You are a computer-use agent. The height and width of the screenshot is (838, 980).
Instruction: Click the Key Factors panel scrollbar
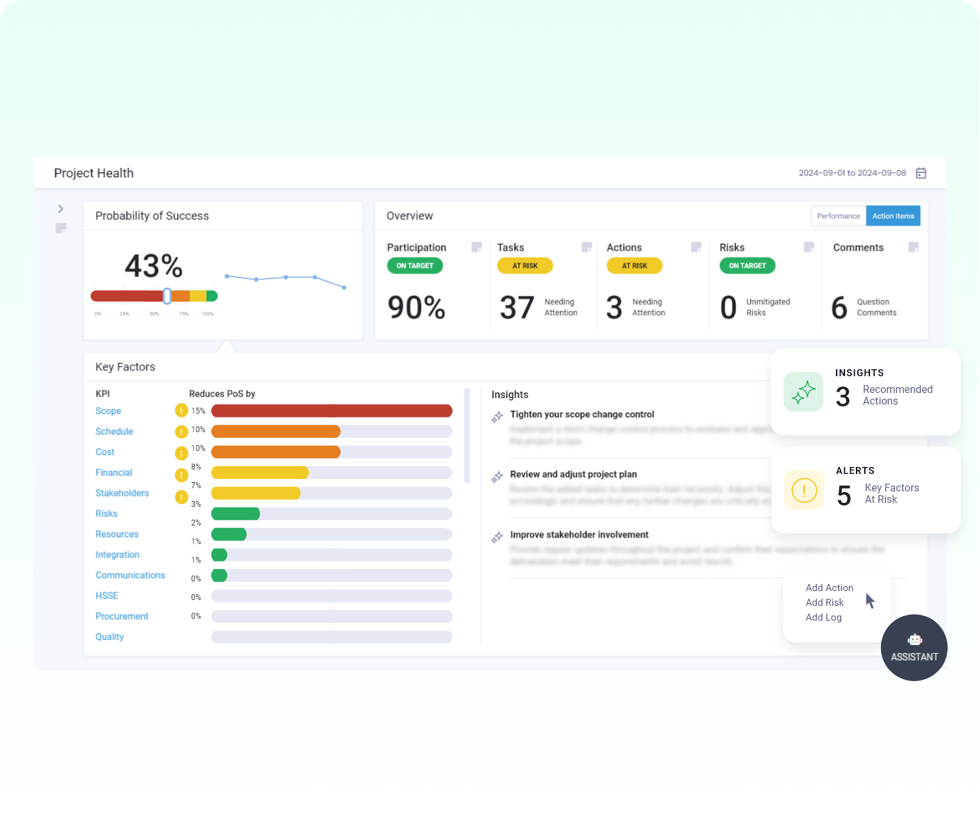467,435
